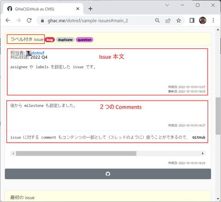
Task: Click the vertical scrollbar up arrow
Action: pos(218,30)
